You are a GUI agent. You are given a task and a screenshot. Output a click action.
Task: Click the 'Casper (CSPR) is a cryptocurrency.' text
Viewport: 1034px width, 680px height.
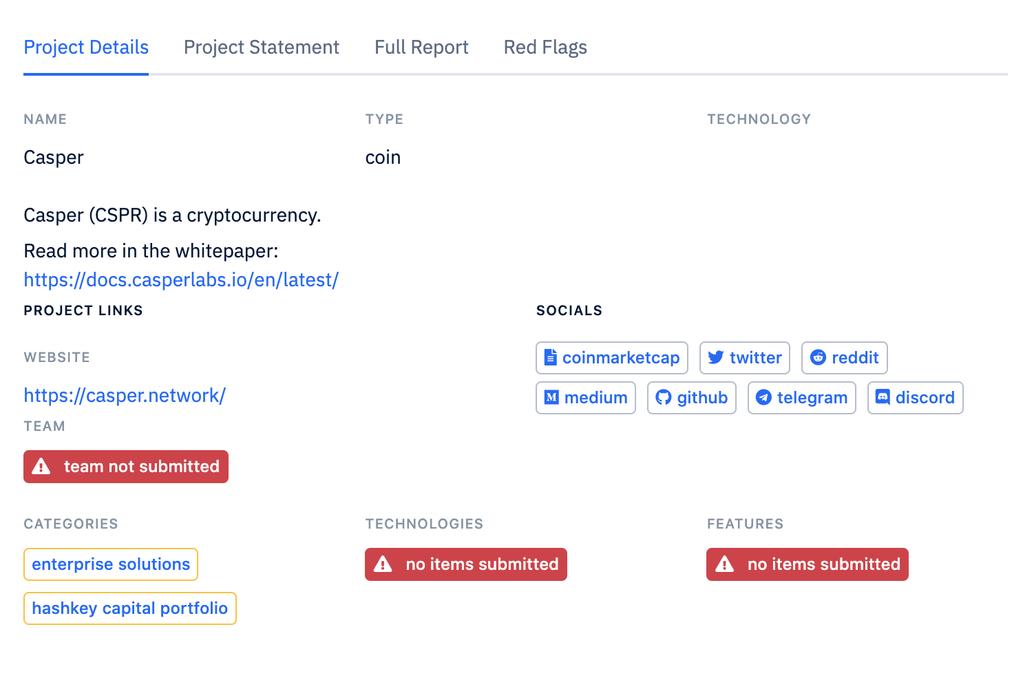point(172,215)
